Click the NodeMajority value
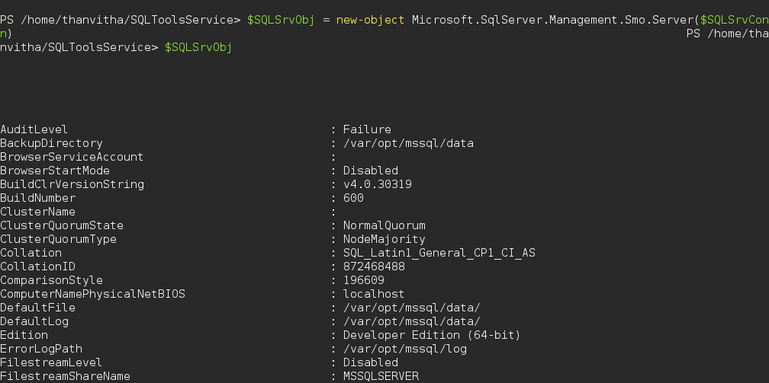The image size is (769, 383). coord(384,239)
